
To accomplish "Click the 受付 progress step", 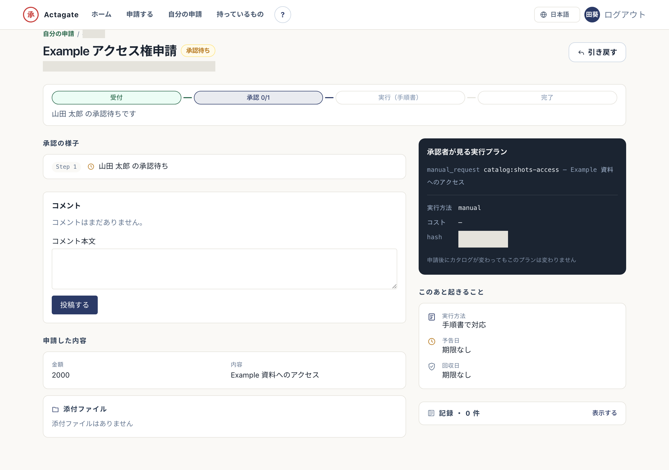I will (x=116, y=98).
